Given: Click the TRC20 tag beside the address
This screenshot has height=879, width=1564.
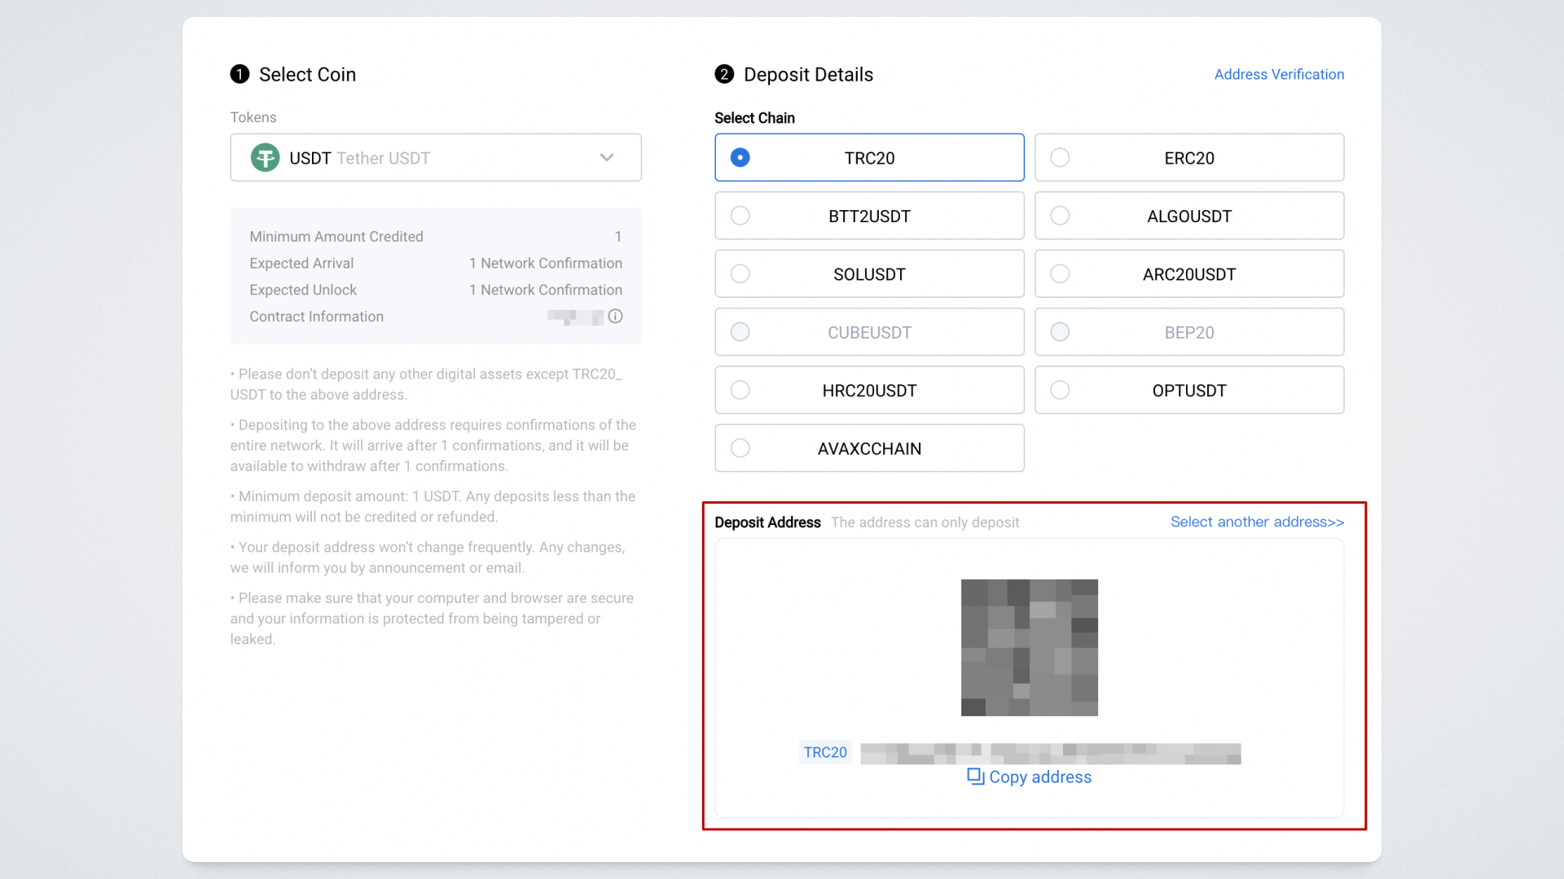Looking at the screenshot, I should pyautogui.click(x=824, y=753).
